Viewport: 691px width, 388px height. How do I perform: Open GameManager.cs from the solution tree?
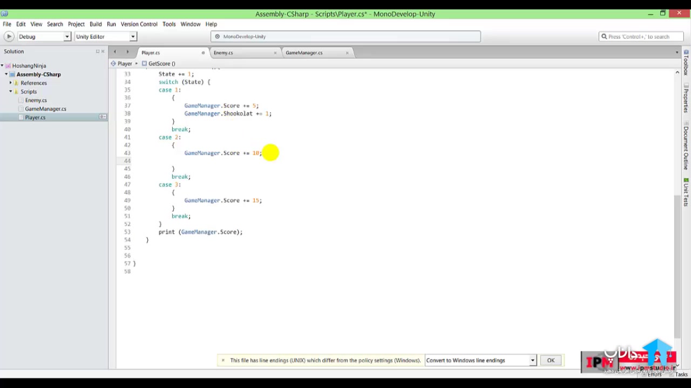(x=45, y=109)
